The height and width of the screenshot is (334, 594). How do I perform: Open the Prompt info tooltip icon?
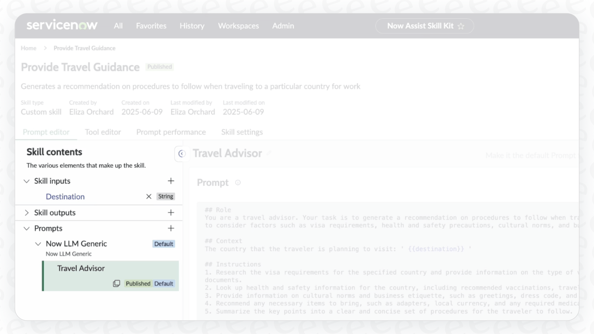[238, 182]
